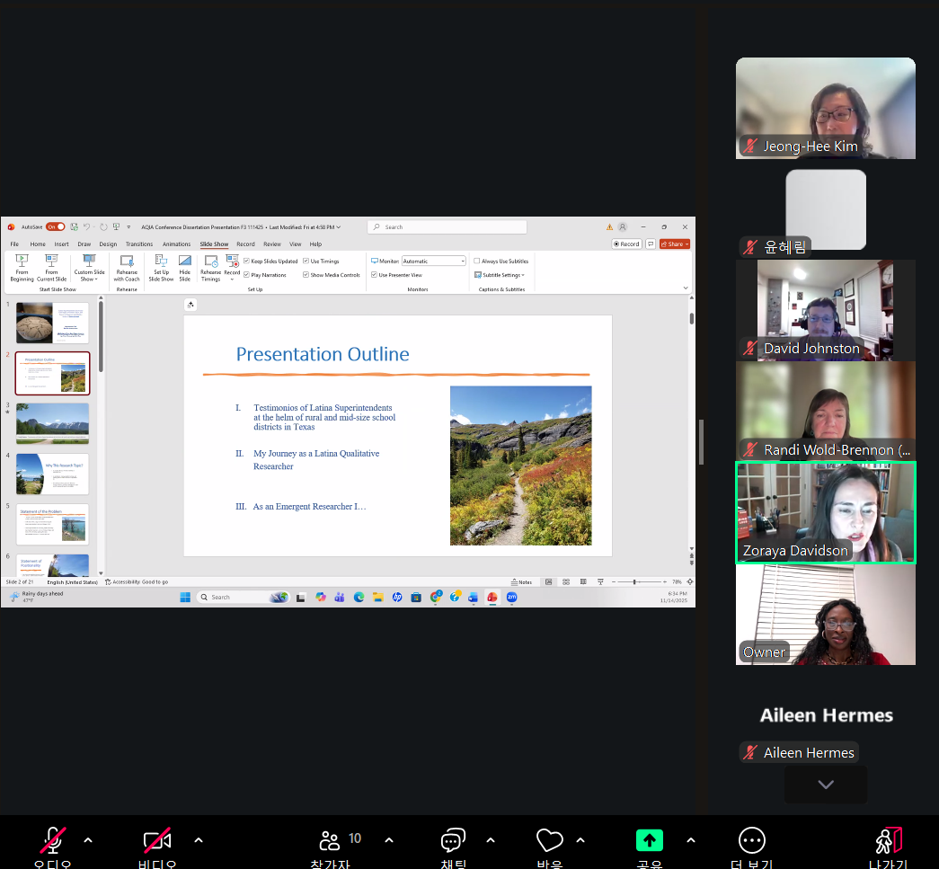Unmute the Zoom microphone

[x=53, y=840]
